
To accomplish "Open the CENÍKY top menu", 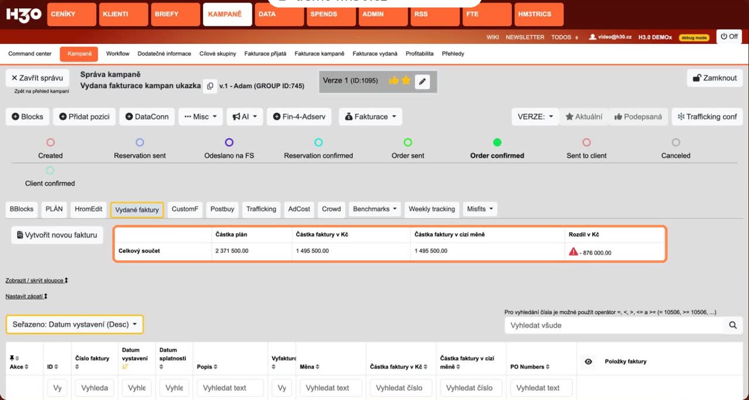I will pyautogui.click(x=70, y=15).
